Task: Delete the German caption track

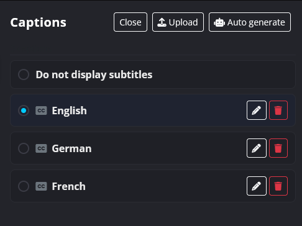Action: click(278, 148)
